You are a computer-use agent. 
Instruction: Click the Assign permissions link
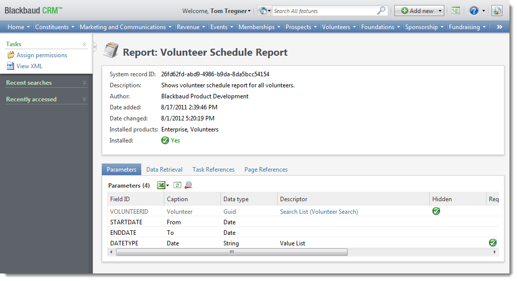coord(42,55)
